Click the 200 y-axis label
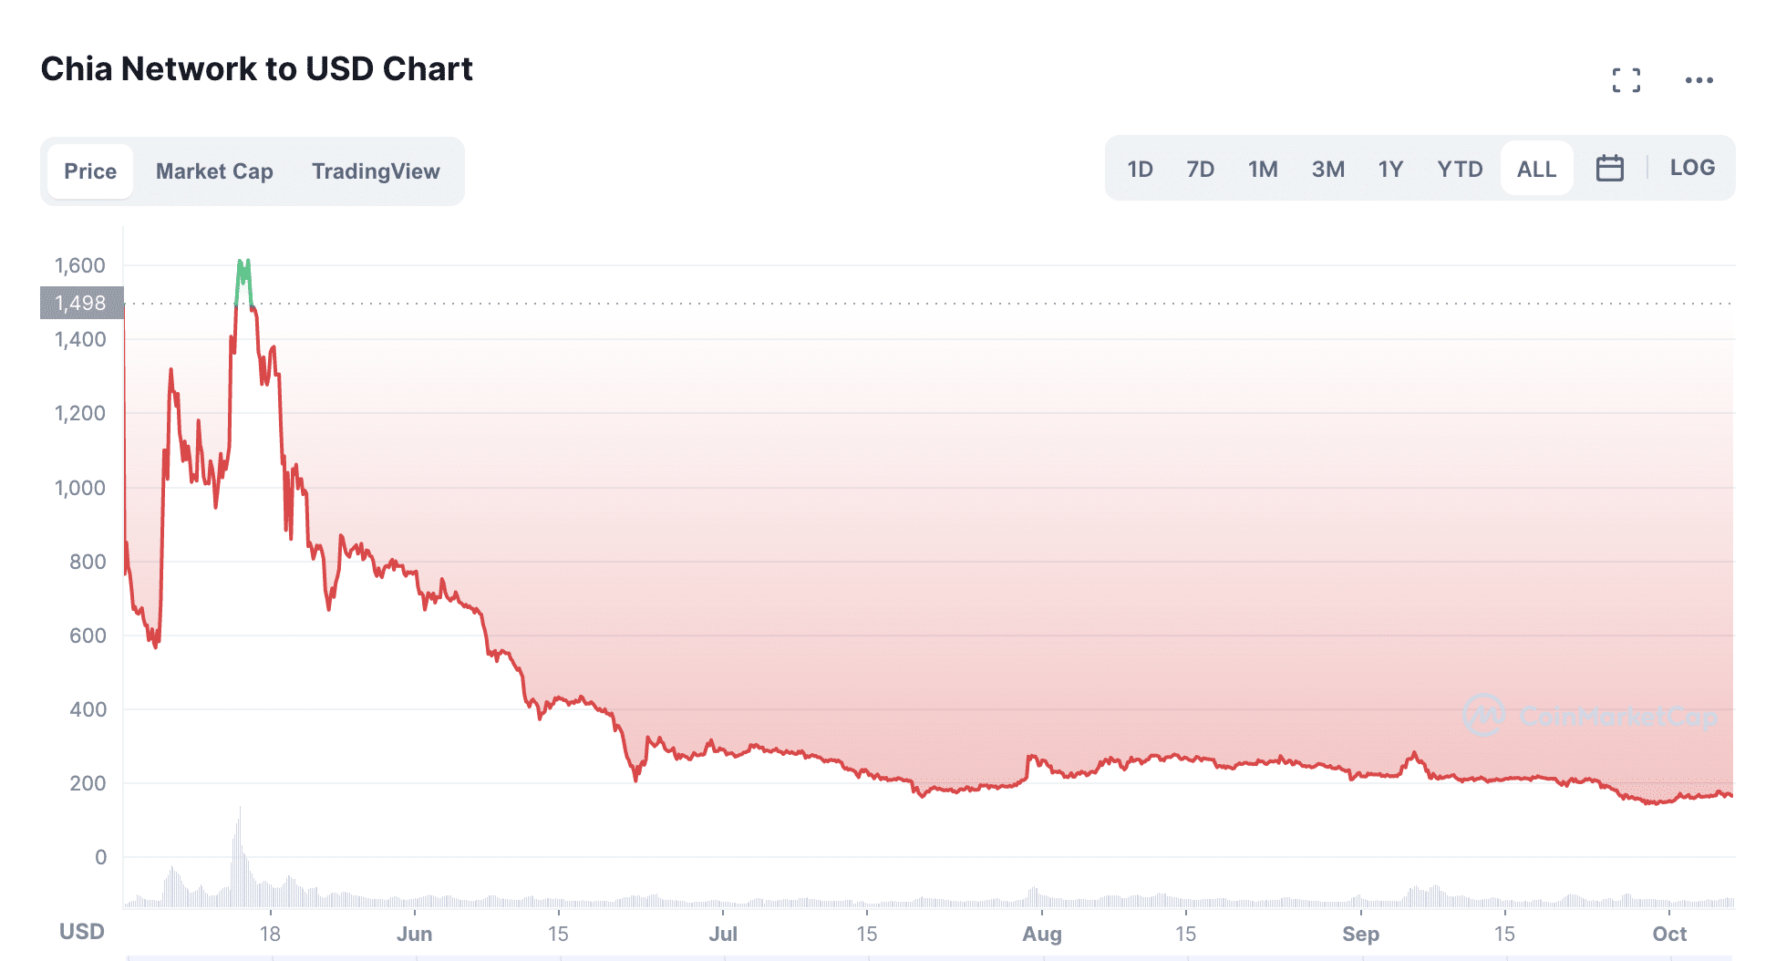The image size is (1776, 961). click(x=88, y=783)
